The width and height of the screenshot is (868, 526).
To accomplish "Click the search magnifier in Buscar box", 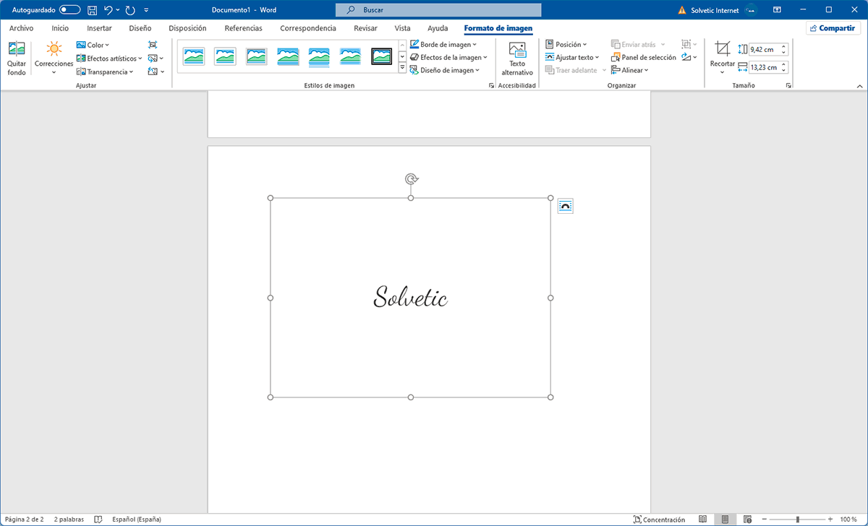I will click(351, 10).
